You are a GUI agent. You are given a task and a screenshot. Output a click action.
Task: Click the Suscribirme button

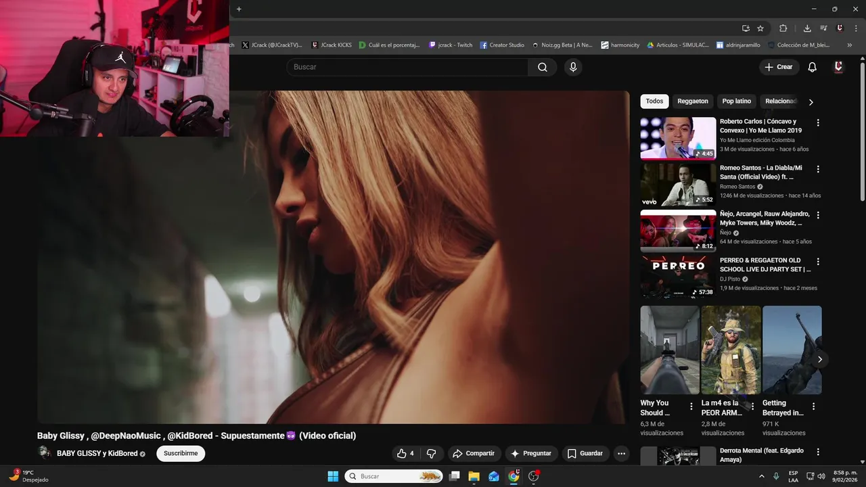point(181,453)
